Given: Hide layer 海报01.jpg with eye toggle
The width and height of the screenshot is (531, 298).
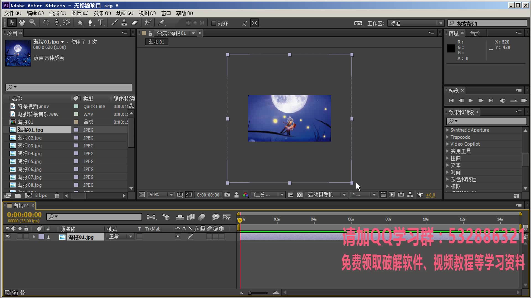Looking at the screenshot, I should tap(7, 237).
